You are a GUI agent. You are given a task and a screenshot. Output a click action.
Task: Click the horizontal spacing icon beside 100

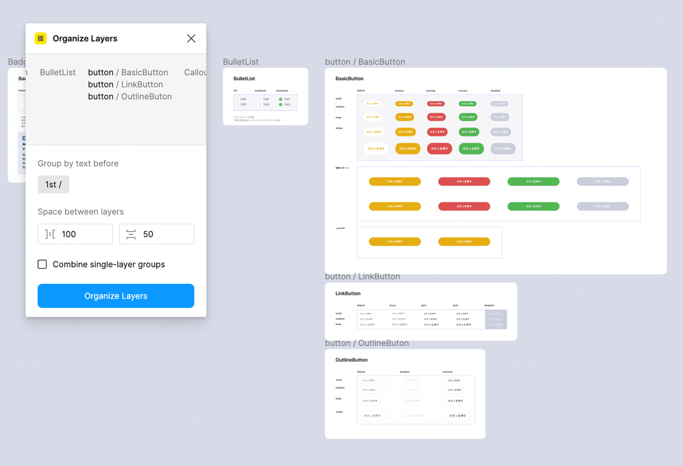click(x=50, y=234)
